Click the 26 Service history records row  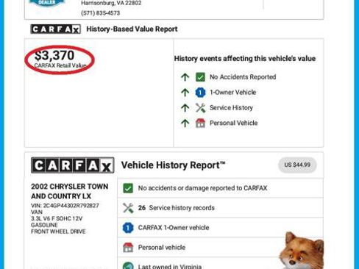(220, 208)
